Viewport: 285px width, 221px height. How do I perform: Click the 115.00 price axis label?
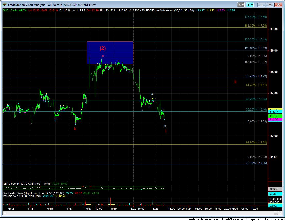click(x=273, y=72)
